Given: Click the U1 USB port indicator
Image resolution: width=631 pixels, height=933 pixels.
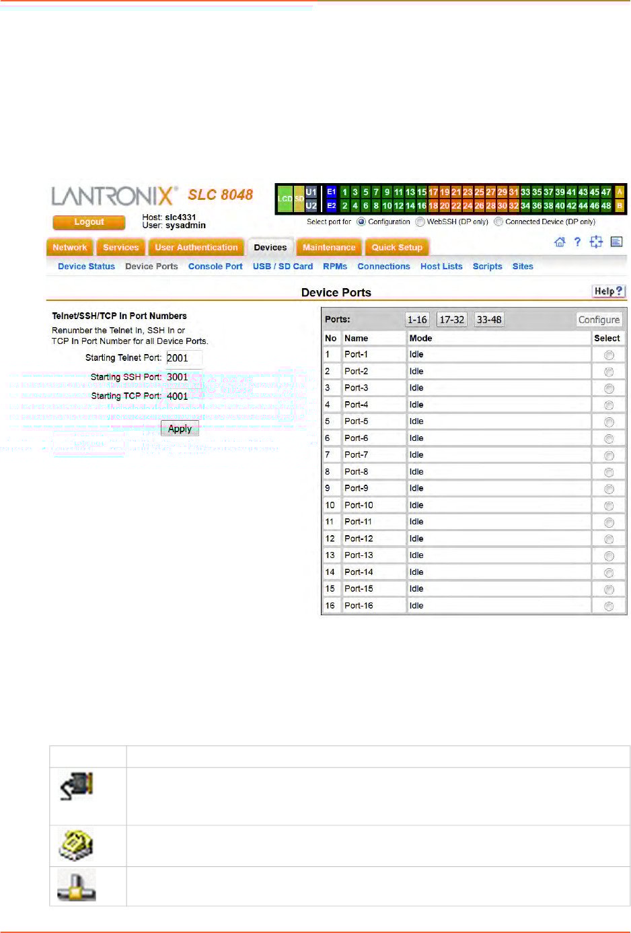Looking at the screenshot, I should [311, 193].
